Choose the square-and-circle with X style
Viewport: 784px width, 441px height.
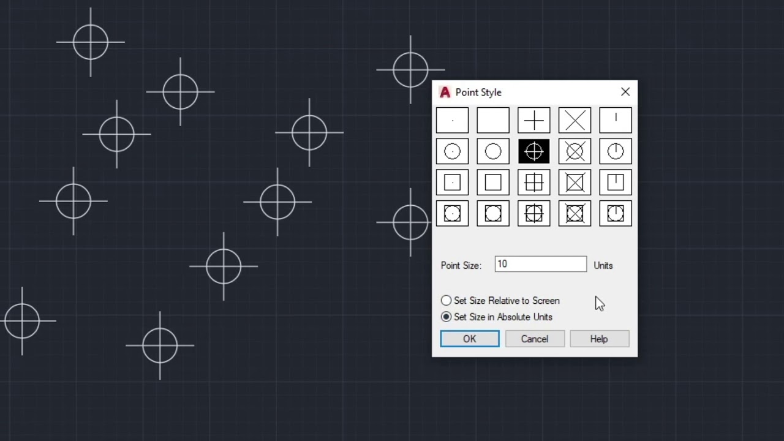(575, 213)
